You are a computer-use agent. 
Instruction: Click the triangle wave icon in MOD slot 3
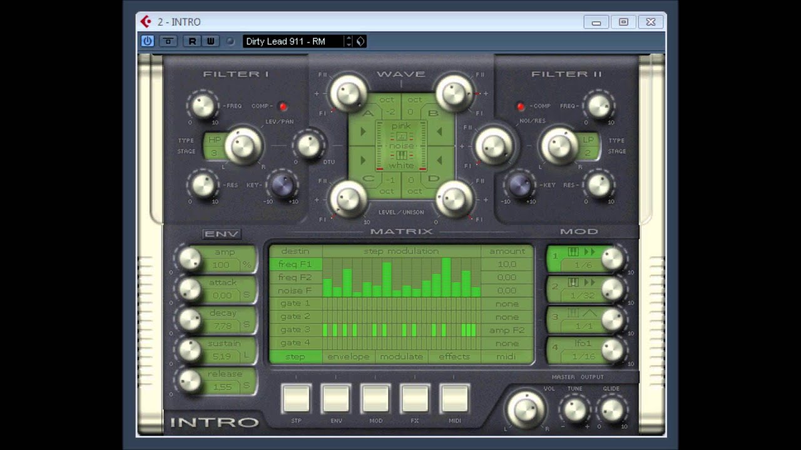[589, 312]
